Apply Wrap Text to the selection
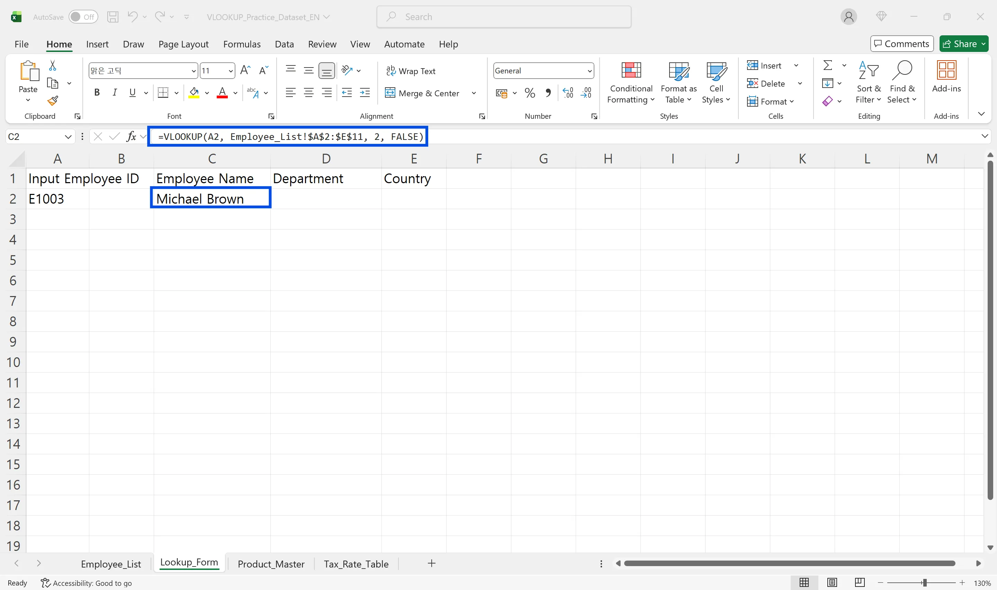997x590 pixels. click(411, 71)
